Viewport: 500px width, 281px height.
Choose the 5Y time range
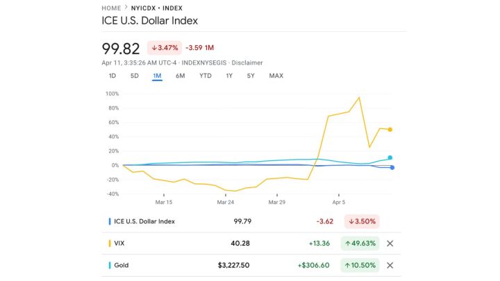(251, 76)
